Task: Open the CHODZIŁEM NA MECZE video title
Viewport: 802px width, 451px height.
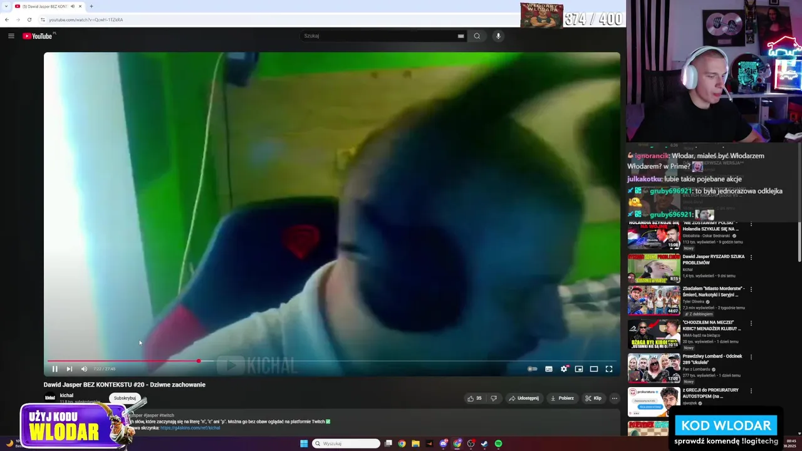Action: coord(712,325)
